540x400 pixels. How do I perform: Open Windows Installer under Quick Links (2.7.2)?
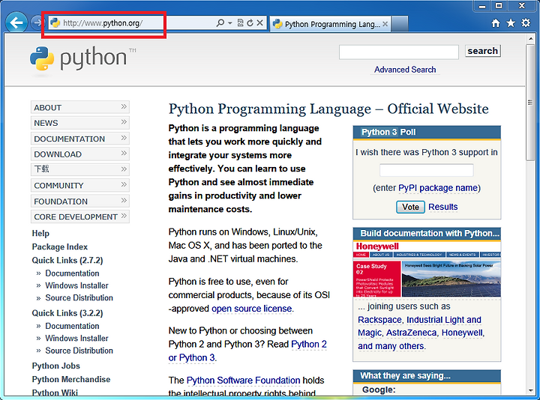(76, 285)
